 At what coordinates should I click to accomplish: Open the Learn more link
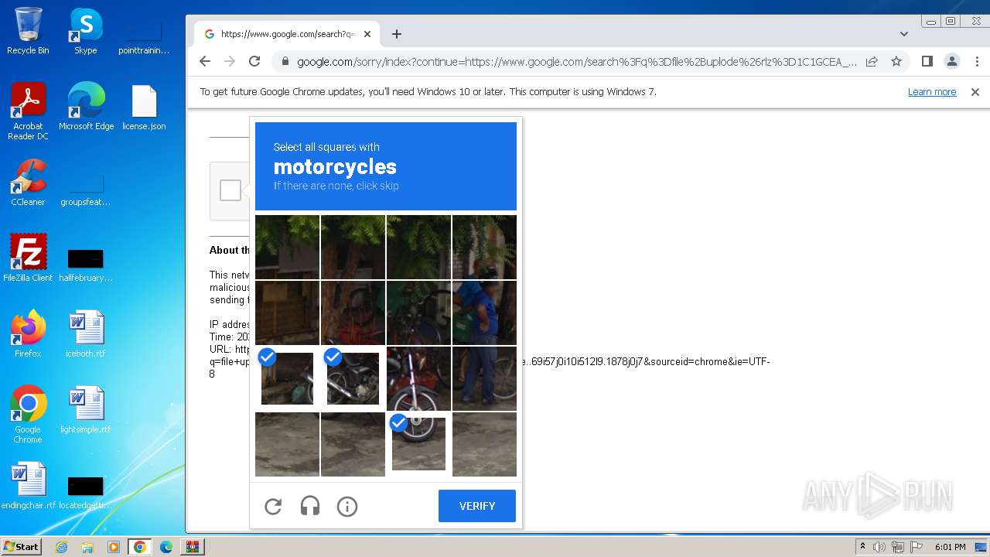pos(932,91)
